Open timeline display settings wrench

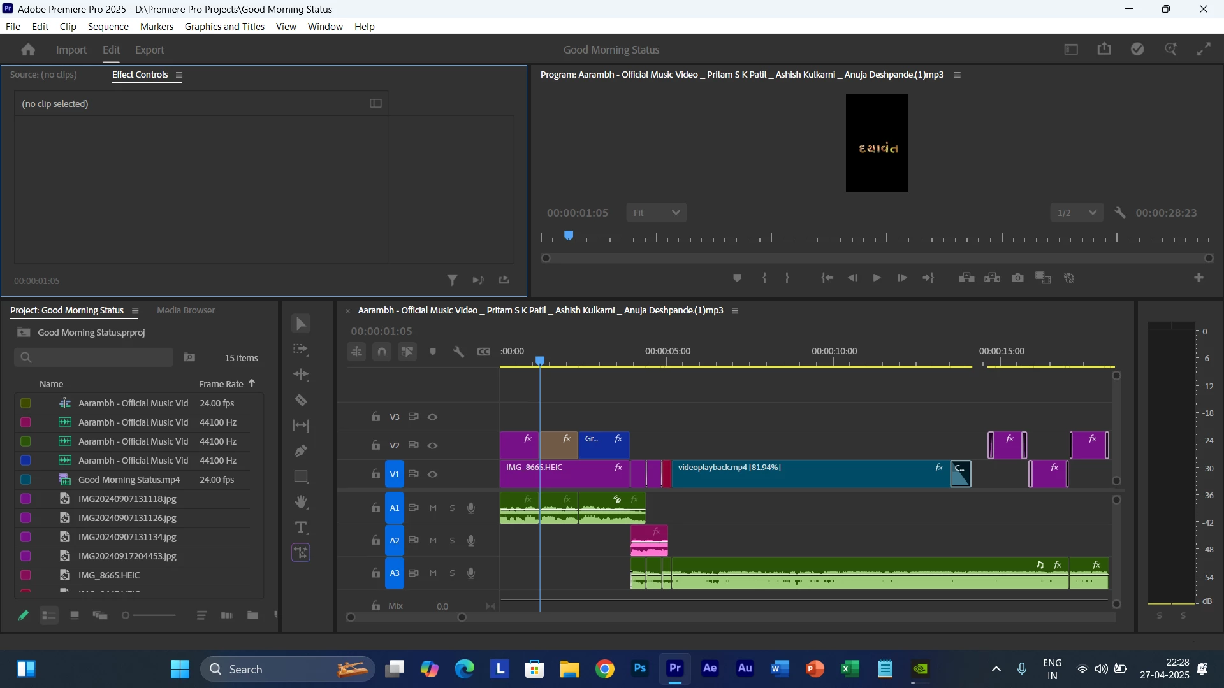[458, 352]
